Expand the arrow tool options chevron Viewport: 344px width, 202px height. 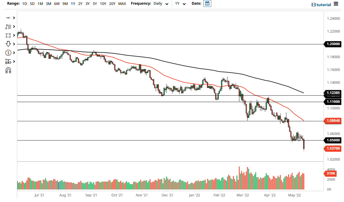click(13, 44)
